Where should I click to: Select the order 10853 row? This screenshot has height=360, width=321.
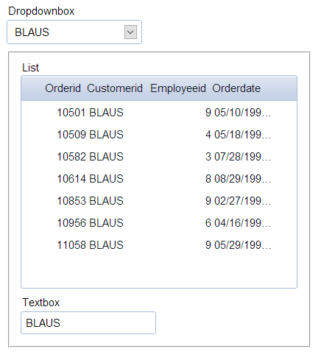(159, 201)
